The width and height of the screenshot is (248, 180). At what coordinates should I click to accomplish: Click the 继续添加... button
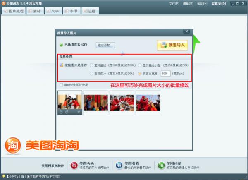tap(105, 45)
